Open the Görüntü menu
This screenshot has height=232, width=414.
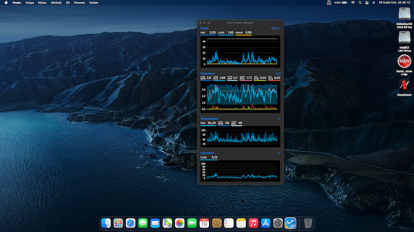coord(56,3)
